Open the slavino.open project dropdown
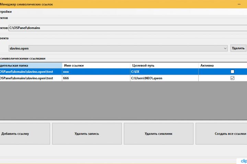Screen dimensions: 247x164 click(118, 48)
